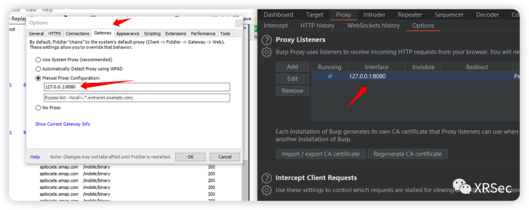The height and width of the screenshot is (210, 529).
Task: Select Burp Proxy main tab
Action: tap(343, 15)
